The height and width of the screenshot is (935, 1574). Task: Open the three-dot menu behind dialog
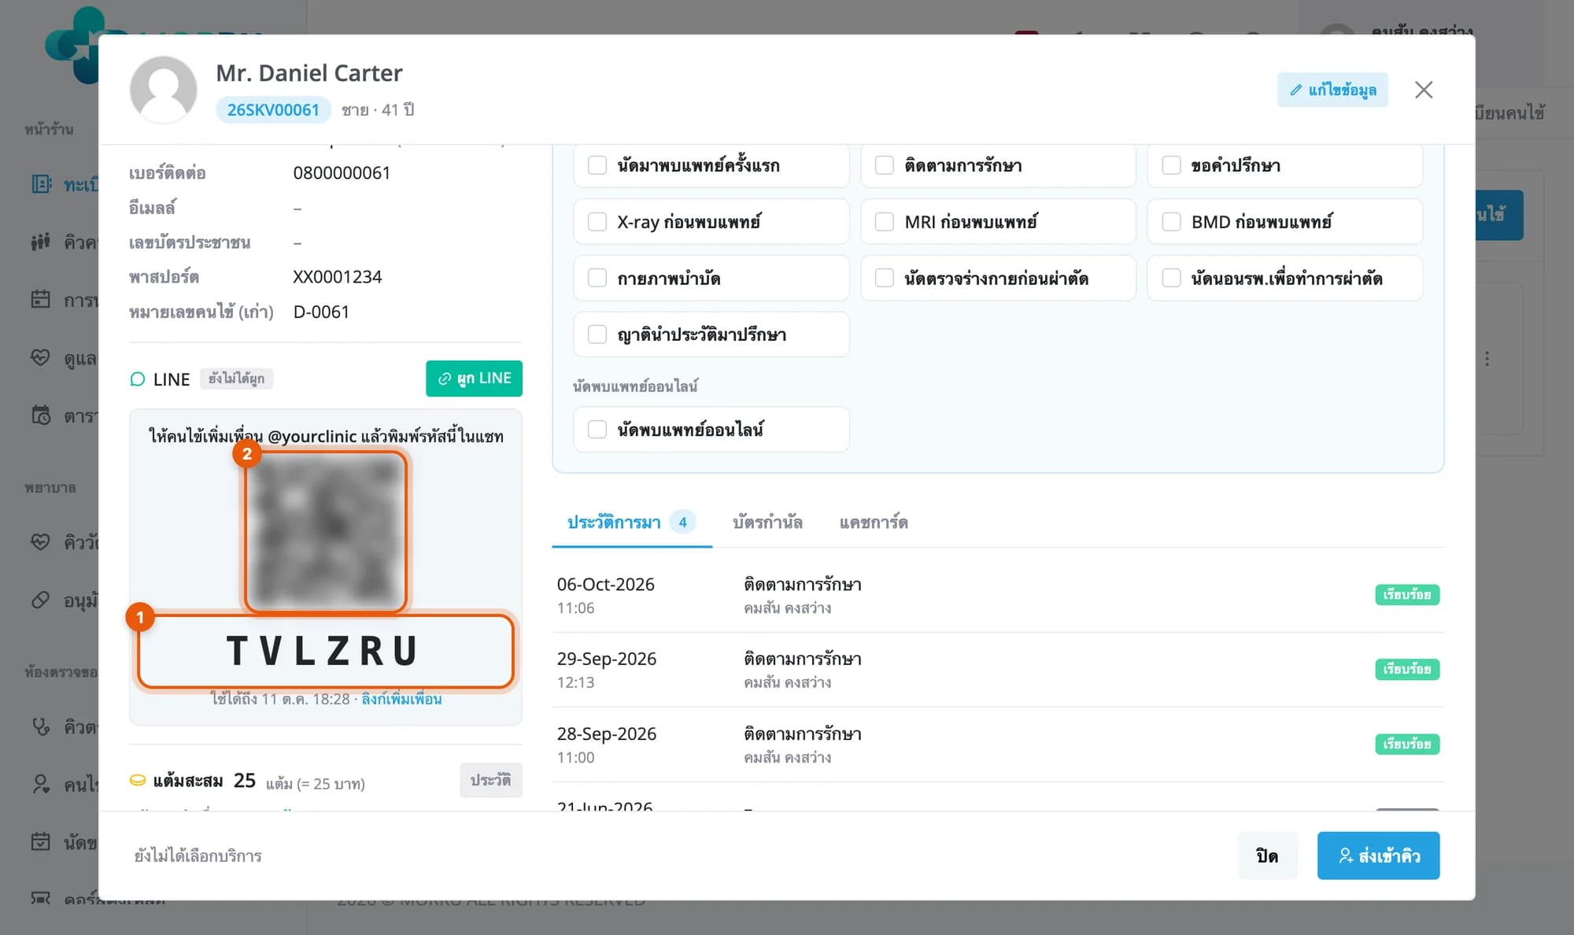click(x=1487, y=359)
